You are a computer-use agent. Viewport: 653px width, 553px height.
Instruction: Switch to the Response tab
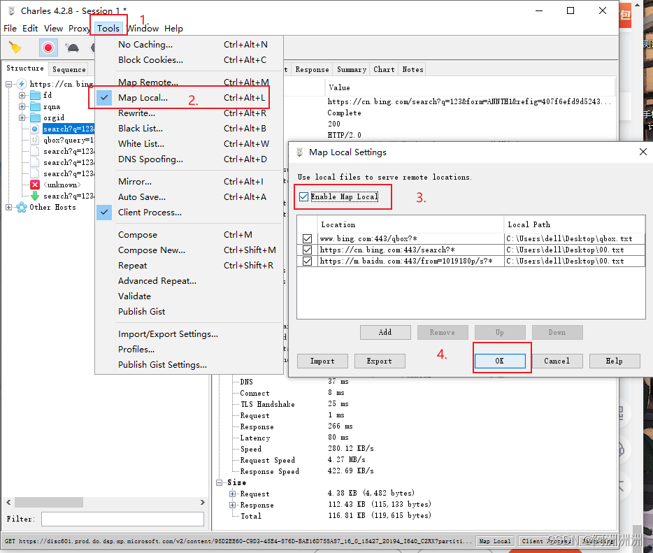tap(312, 69)
